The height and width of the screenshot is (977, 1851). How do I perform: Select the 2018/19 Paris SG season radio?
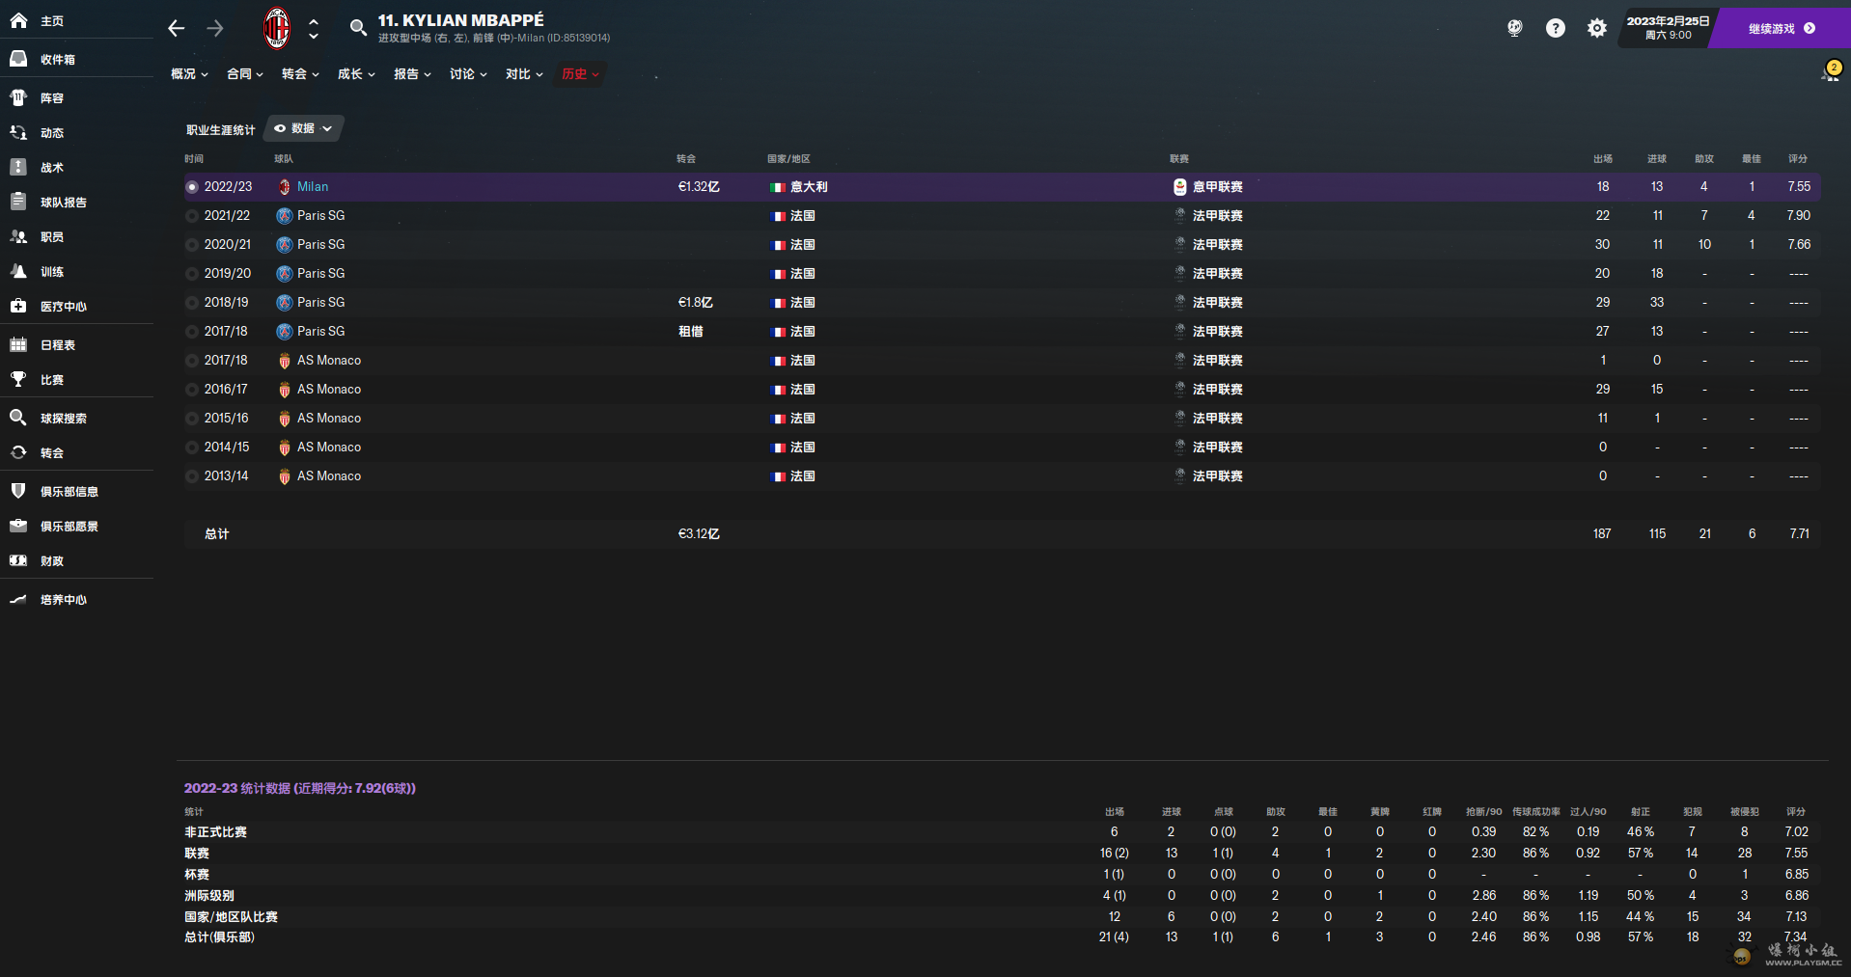[x=192, y=303]
